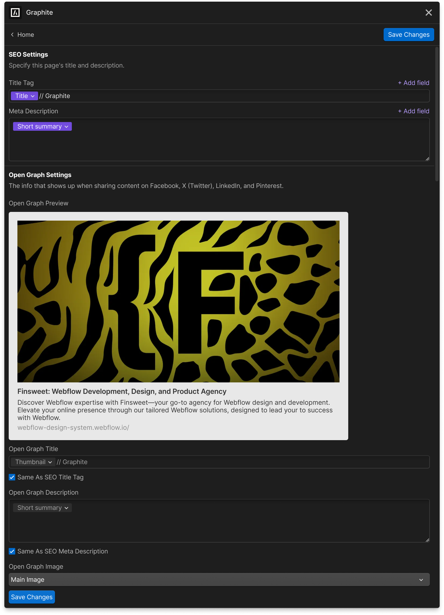Open the Meta Description Short summary dropdown
Screen dimensions: 444x615
[x=42, y=126]
